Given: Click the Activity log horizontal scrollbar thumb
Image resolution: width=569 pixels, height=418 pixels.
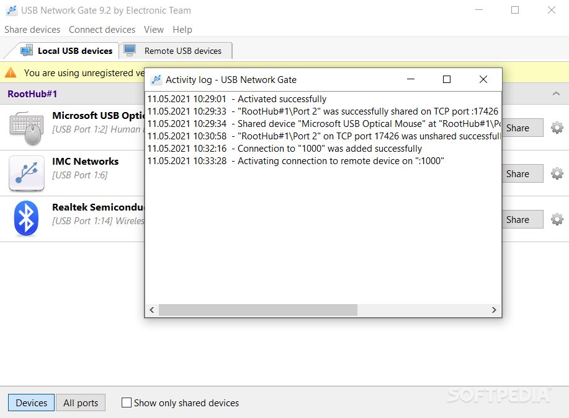Looking at the screenshot, I should [x=258, y=310].
